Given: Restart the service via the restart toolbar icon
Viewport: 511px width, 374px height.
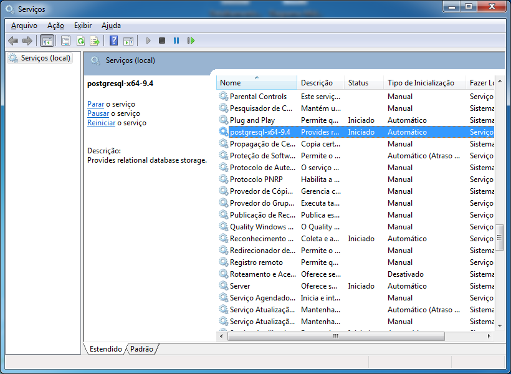Looking at the screenshot, I should pyautogui.click(x=191, y=41).
